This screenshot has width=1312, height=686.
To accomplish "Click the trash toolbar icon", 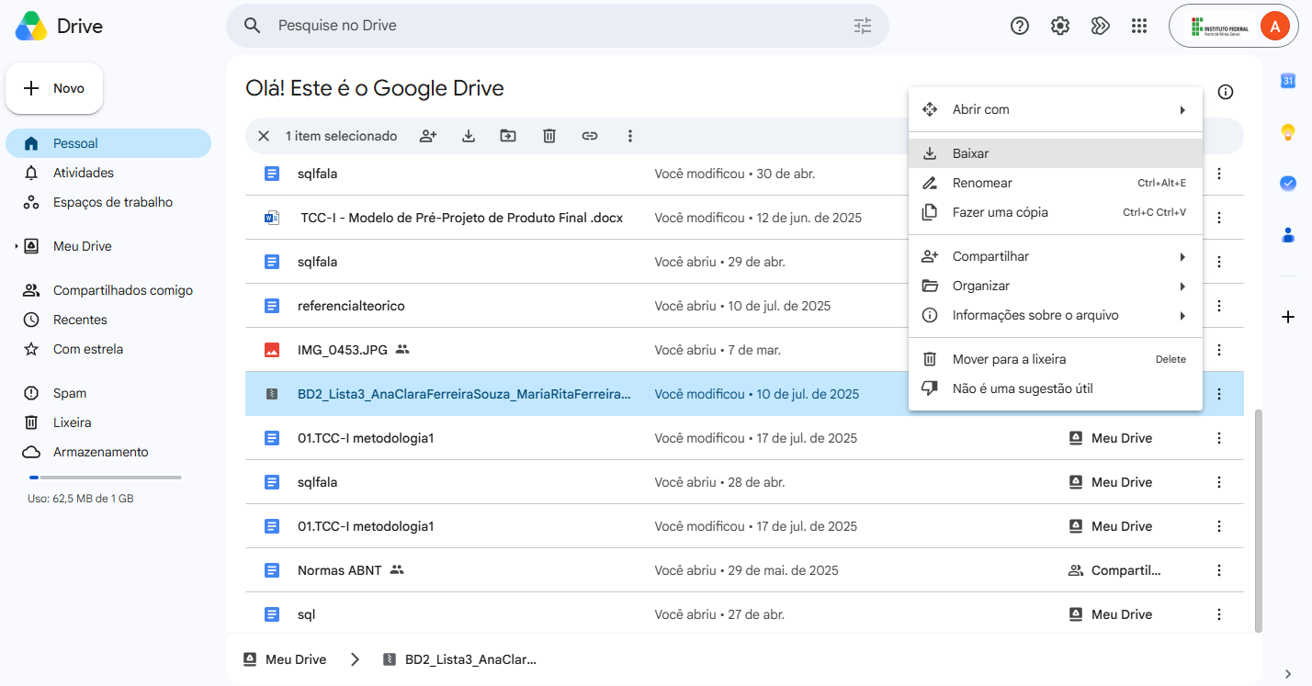I will click(549, 136).
